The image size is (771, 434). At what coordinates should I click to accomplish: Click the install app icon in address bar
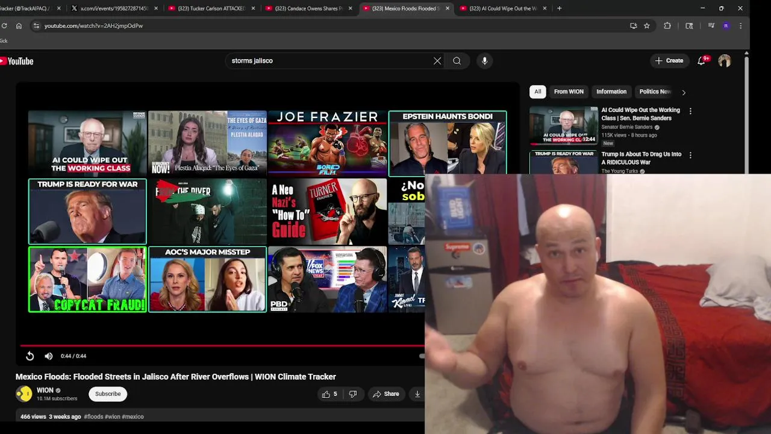pyautogui.click(x=633, y=26)
